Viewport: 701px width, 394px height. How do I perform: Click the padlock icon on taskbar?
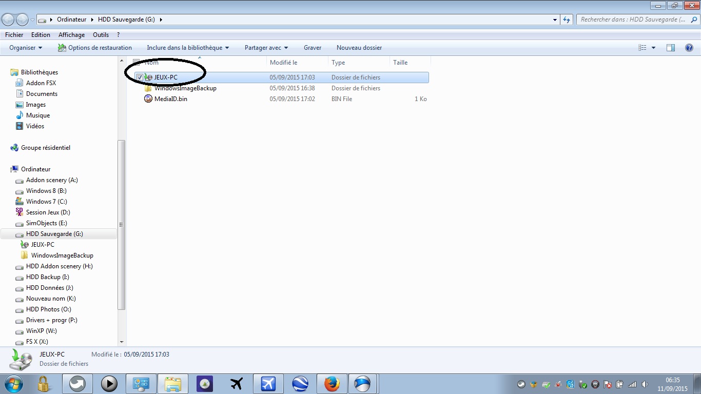44,384
